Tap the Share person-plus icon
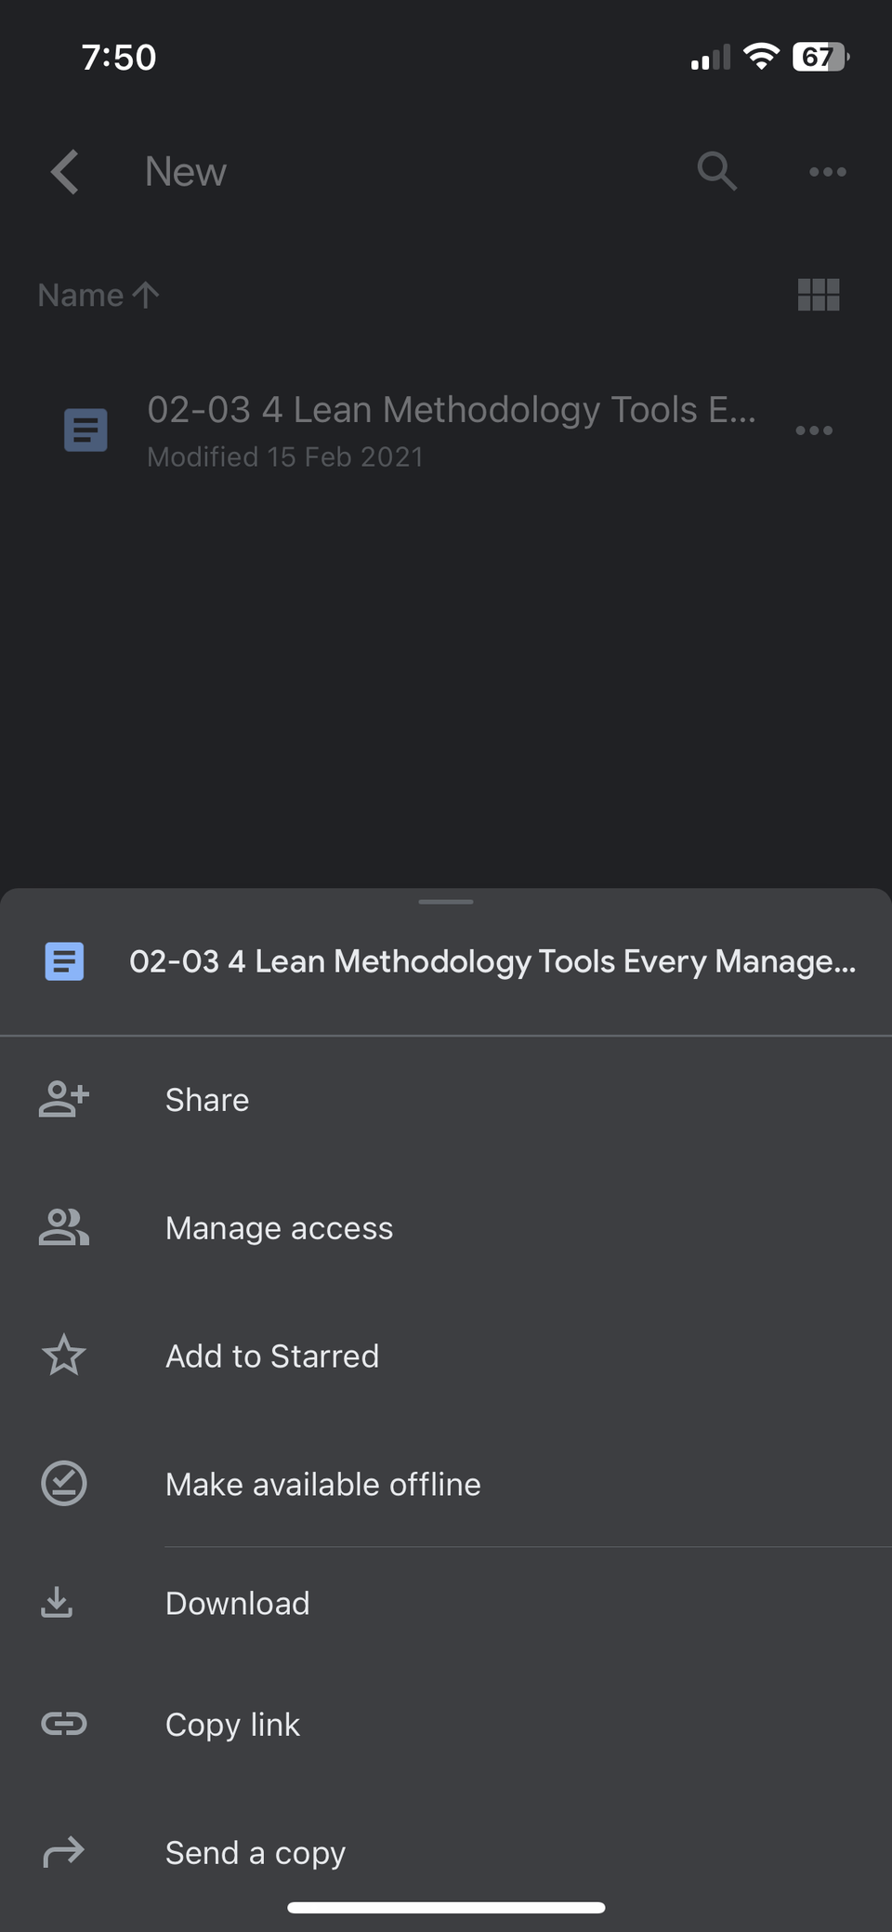Viewport: 892px width, 1932px height. (64, 1099)
